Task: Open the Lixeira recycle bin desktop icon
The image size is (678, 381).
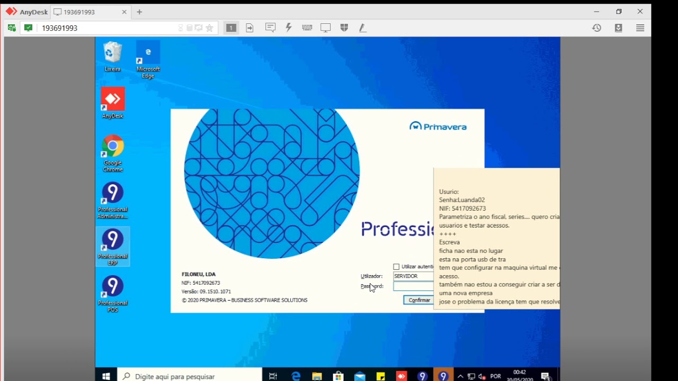Action: pos(112,57)
